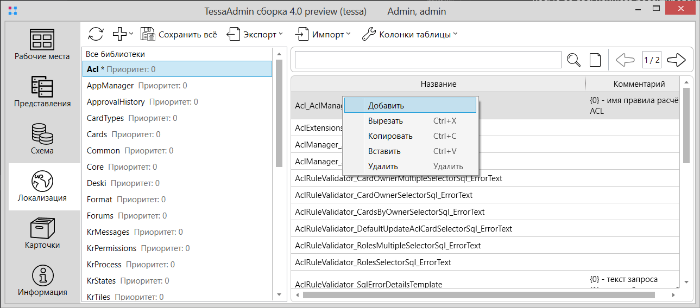Sort by Название column header
This screenshot has width=700, height=308.
pyautogui.click(x=438, y=84)
